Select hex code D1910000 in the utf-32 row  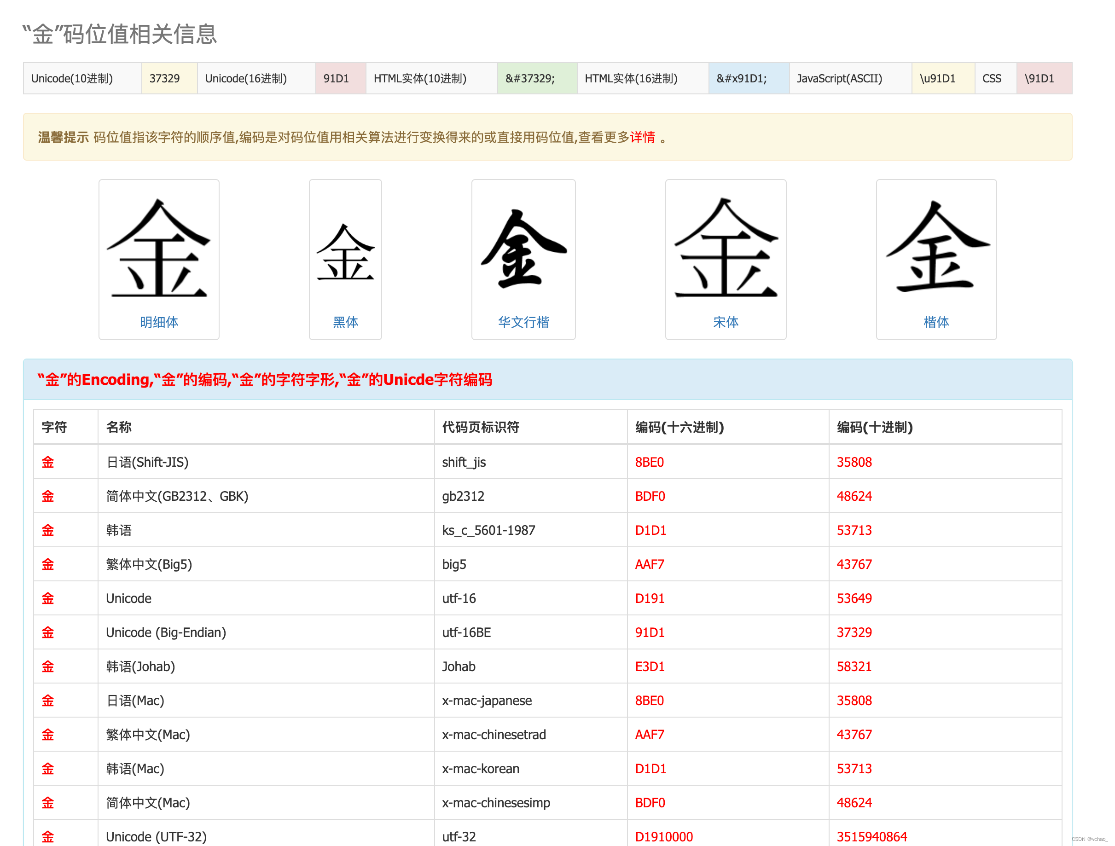tap(664, 837)
